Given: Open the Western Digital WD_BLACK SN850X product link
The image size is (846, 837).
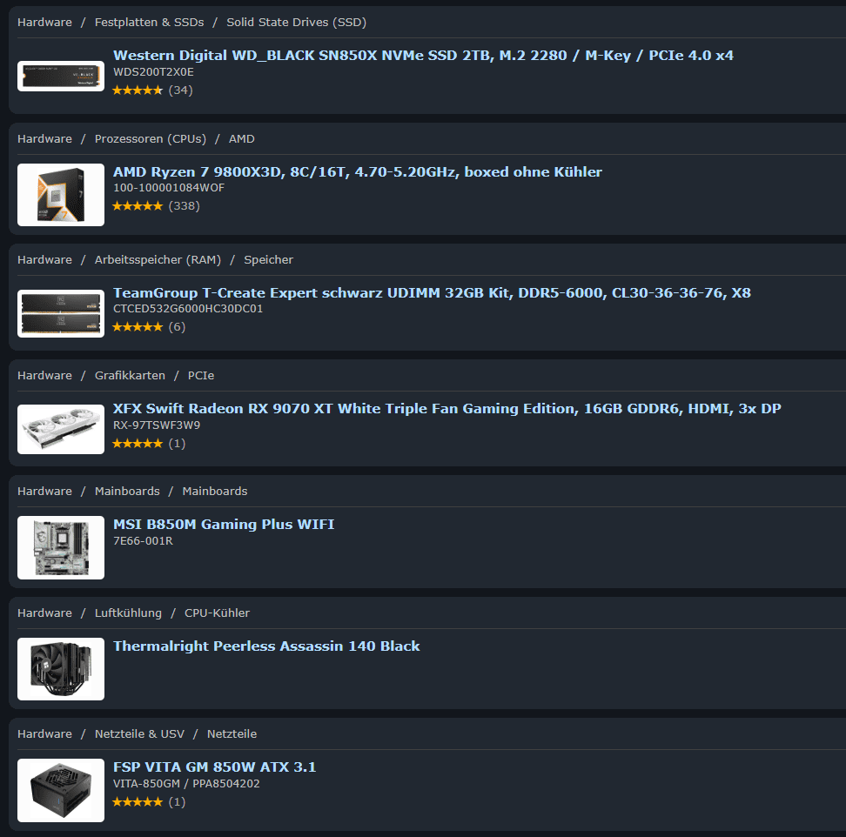Looking at the screenshot, I should click(x=423, y=56).
